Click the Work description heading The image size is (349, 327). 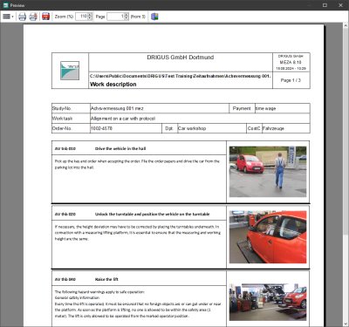[x=113, y=85]
